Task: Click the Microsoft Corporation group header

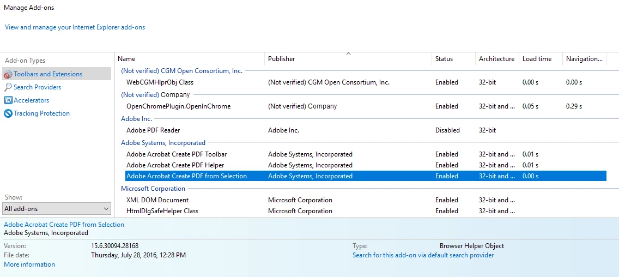Action: [153, 189]
